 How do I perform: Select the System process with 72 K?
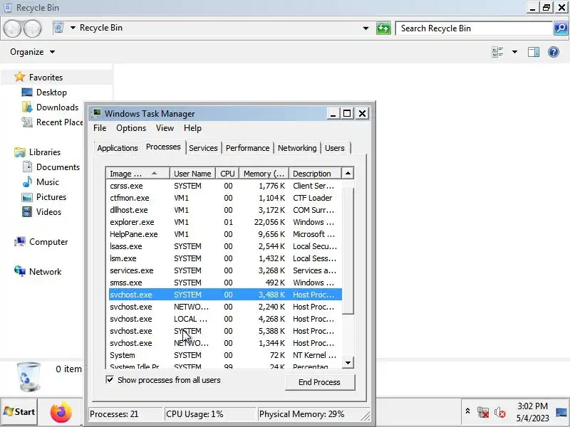(x=225, y=355)
